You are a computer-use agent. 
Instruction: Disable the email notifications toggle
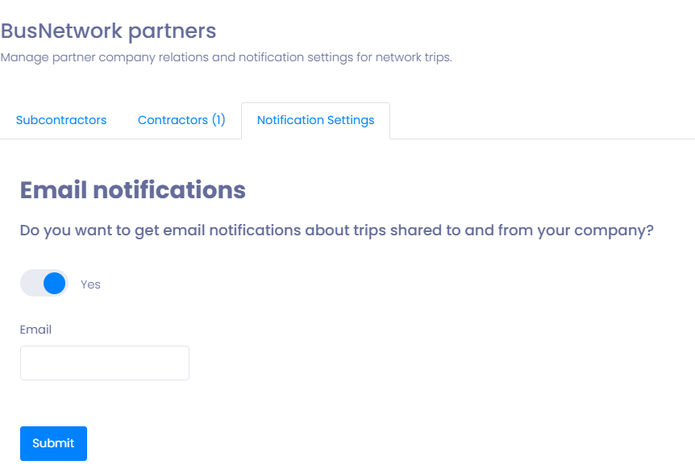click(x=44, y=283)
